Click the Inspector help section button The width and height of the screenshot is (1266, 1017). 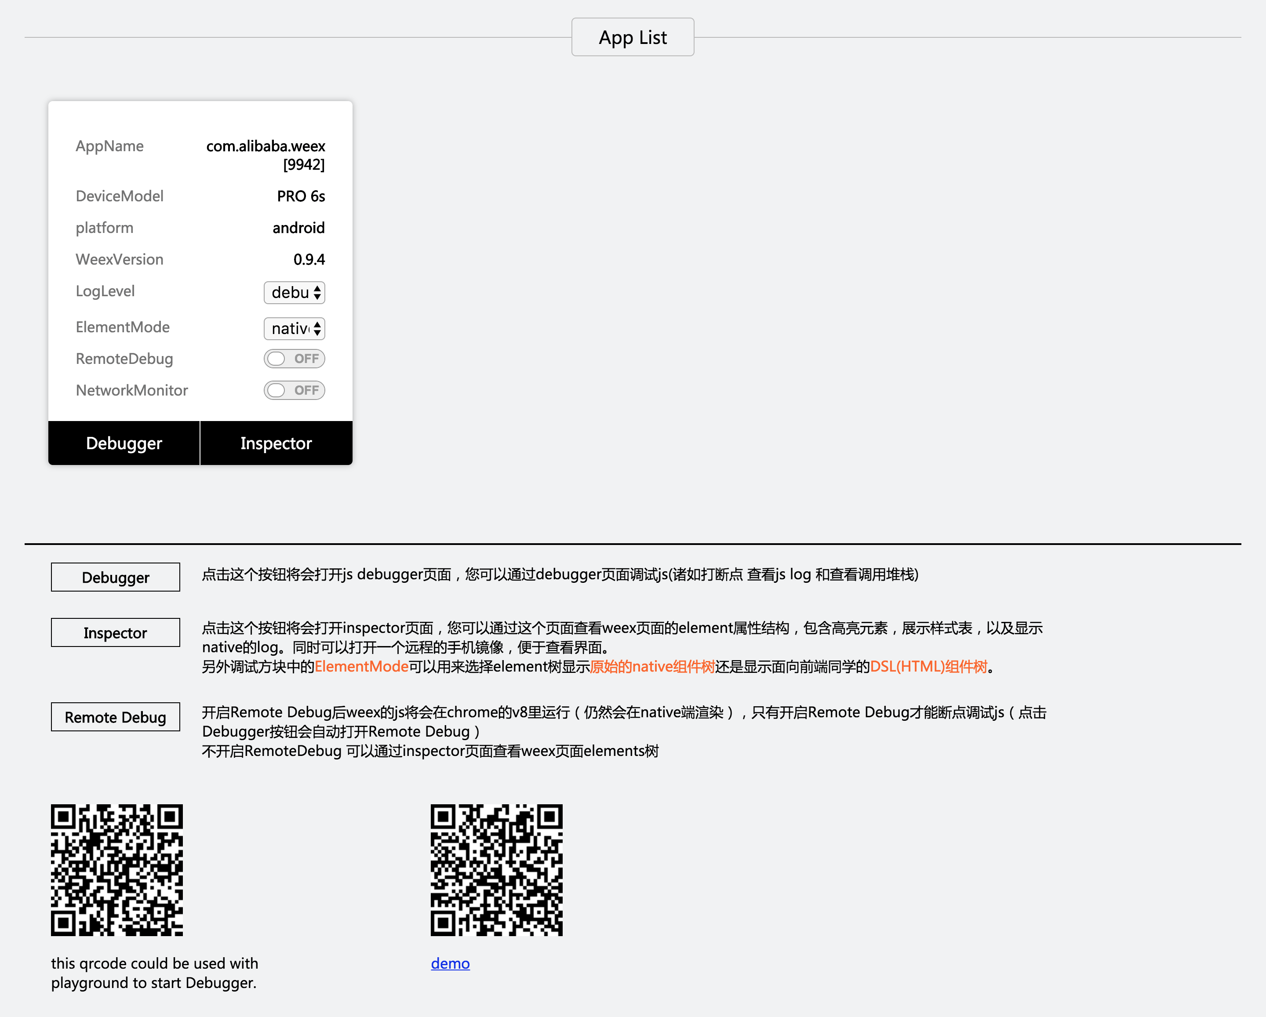click(116, 632)
